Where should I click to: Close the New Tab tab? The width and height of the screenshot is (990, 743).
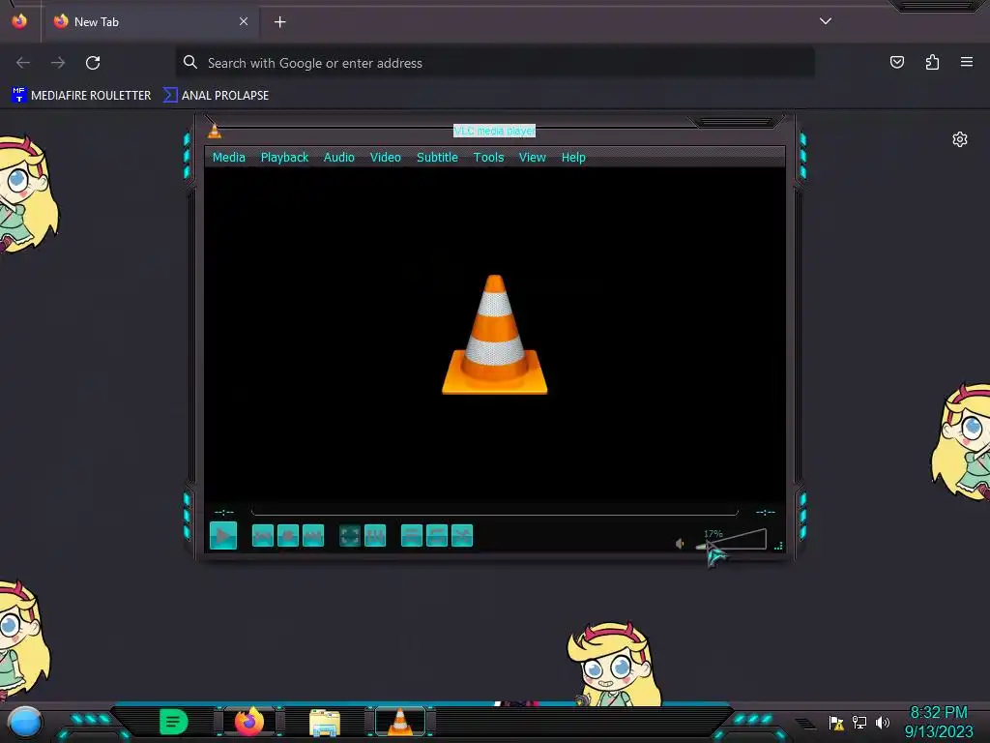[x=244, y=21]
